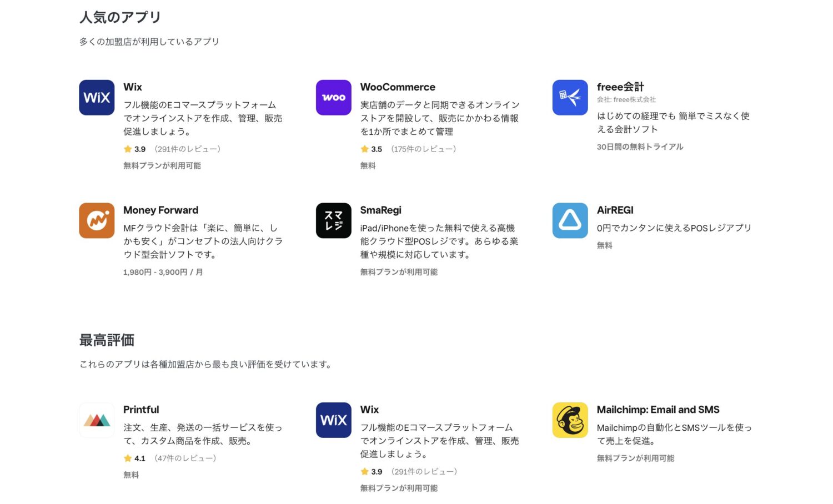Click the WooCommerce review count link
The height and width of the screenshot is (504, 833).
pyautogui.click(x=423, y=149)
